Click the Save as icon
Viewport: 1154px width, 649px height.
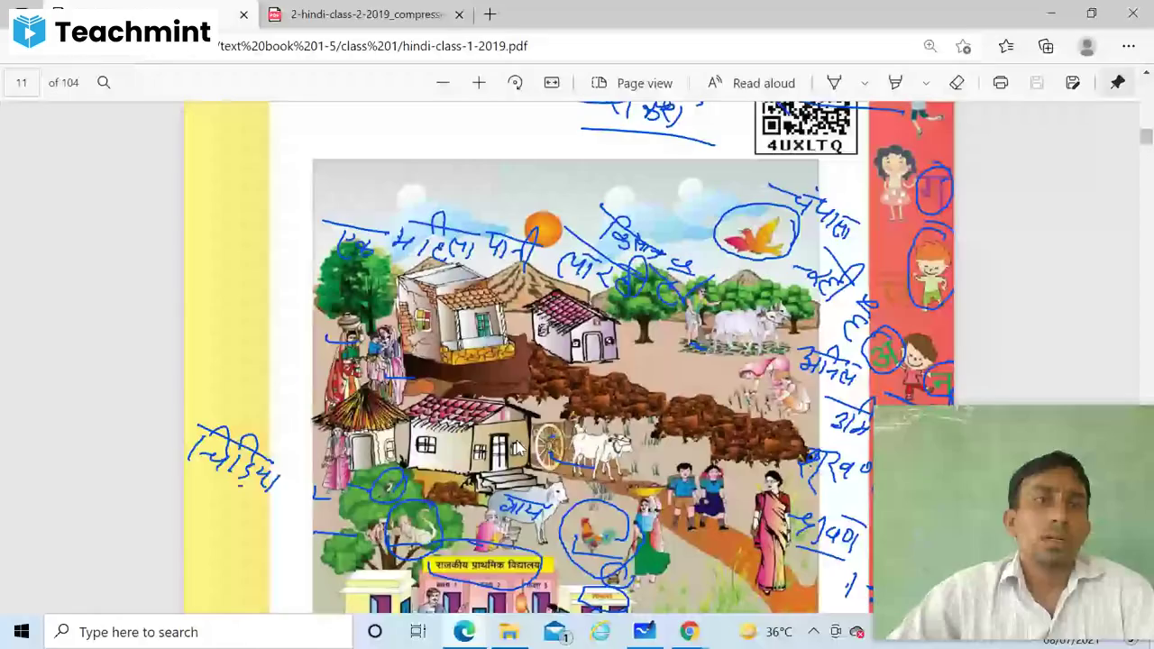[1073, 83]
